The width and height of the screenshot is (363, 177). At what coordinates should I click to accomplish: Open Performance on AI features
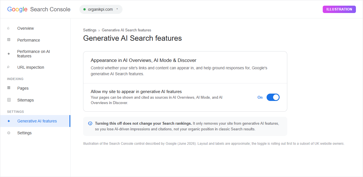point(35,54)
